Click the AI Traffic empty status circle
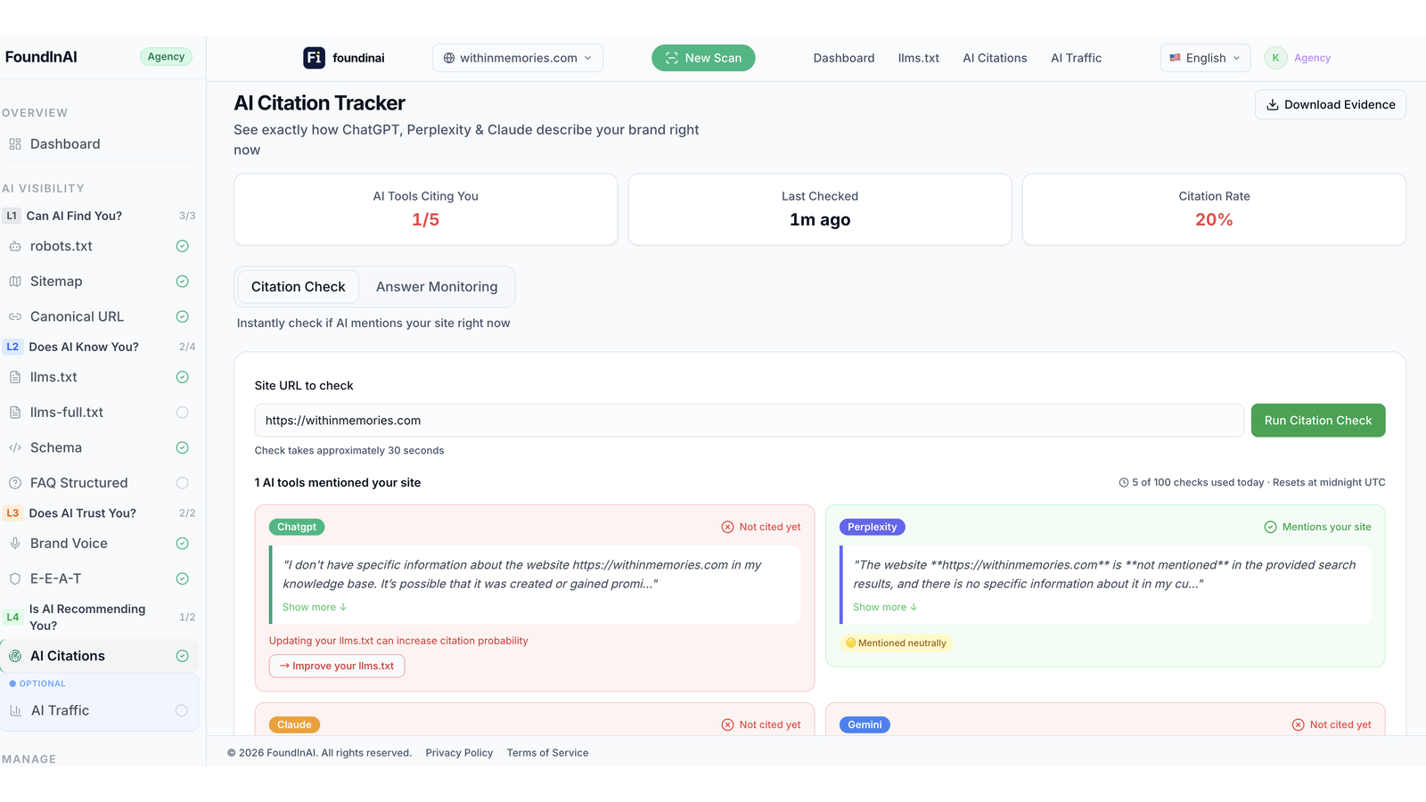 pyautogui.click(x=181, y=710)
